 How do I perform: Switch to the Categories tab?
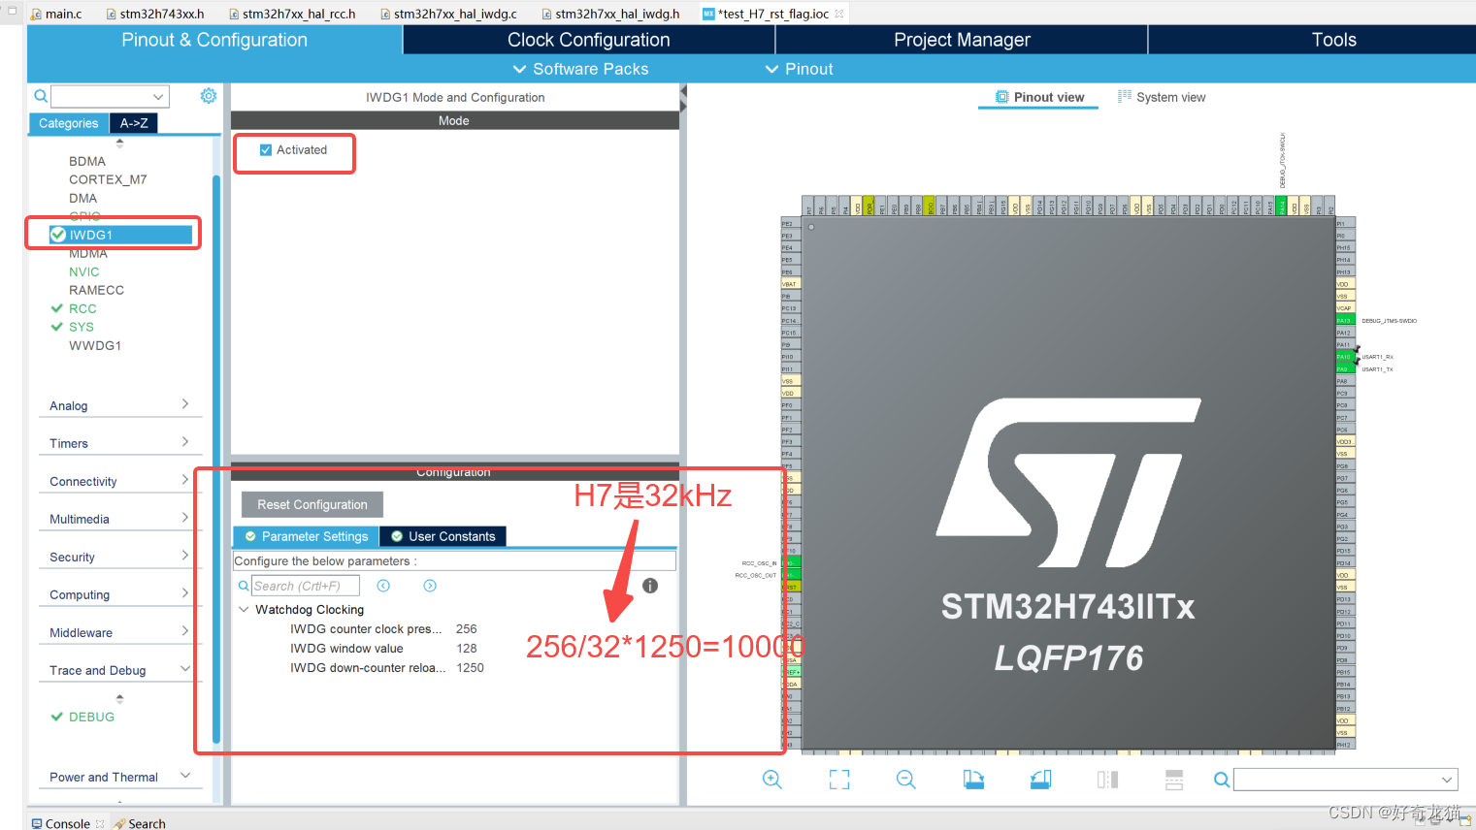click(69, 123)
